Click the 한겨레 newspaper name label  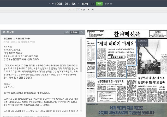(85, 4)
